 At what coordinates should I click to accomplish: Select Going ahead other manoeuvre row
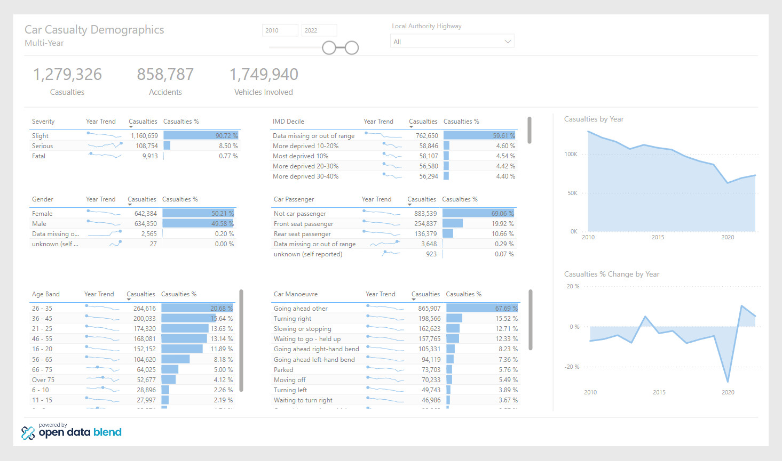(x=396, y=309)
